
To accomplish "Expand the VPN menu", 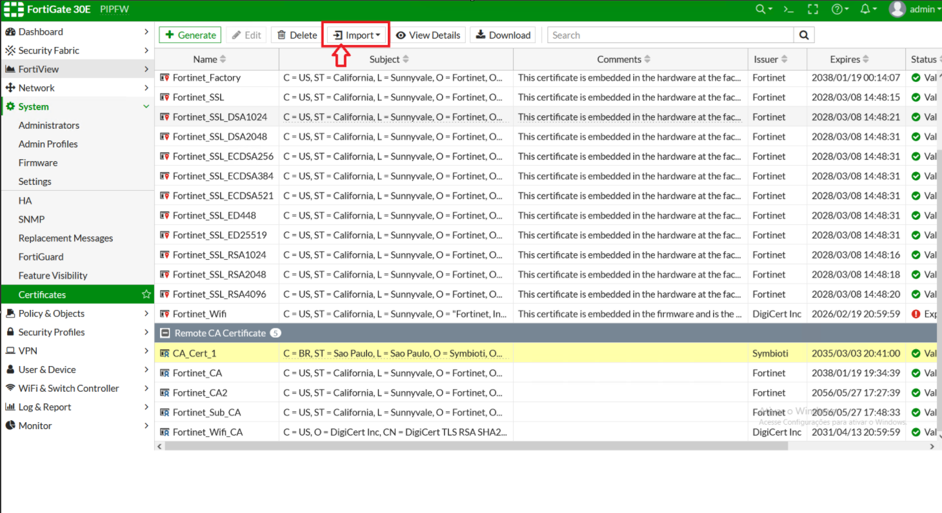I will pyautogui.click(x=77, y=351).
